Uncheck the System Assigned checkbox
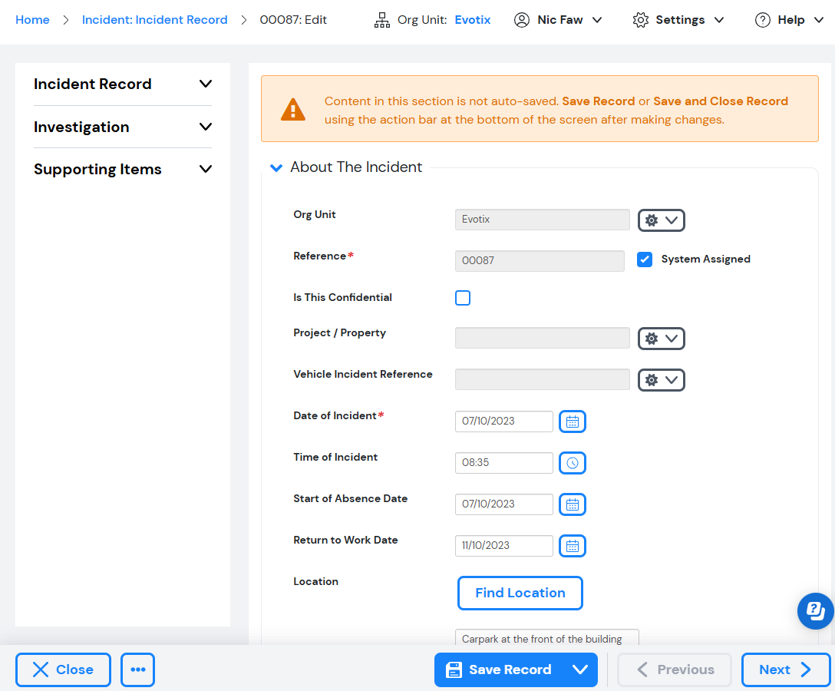 coord(645,260)
